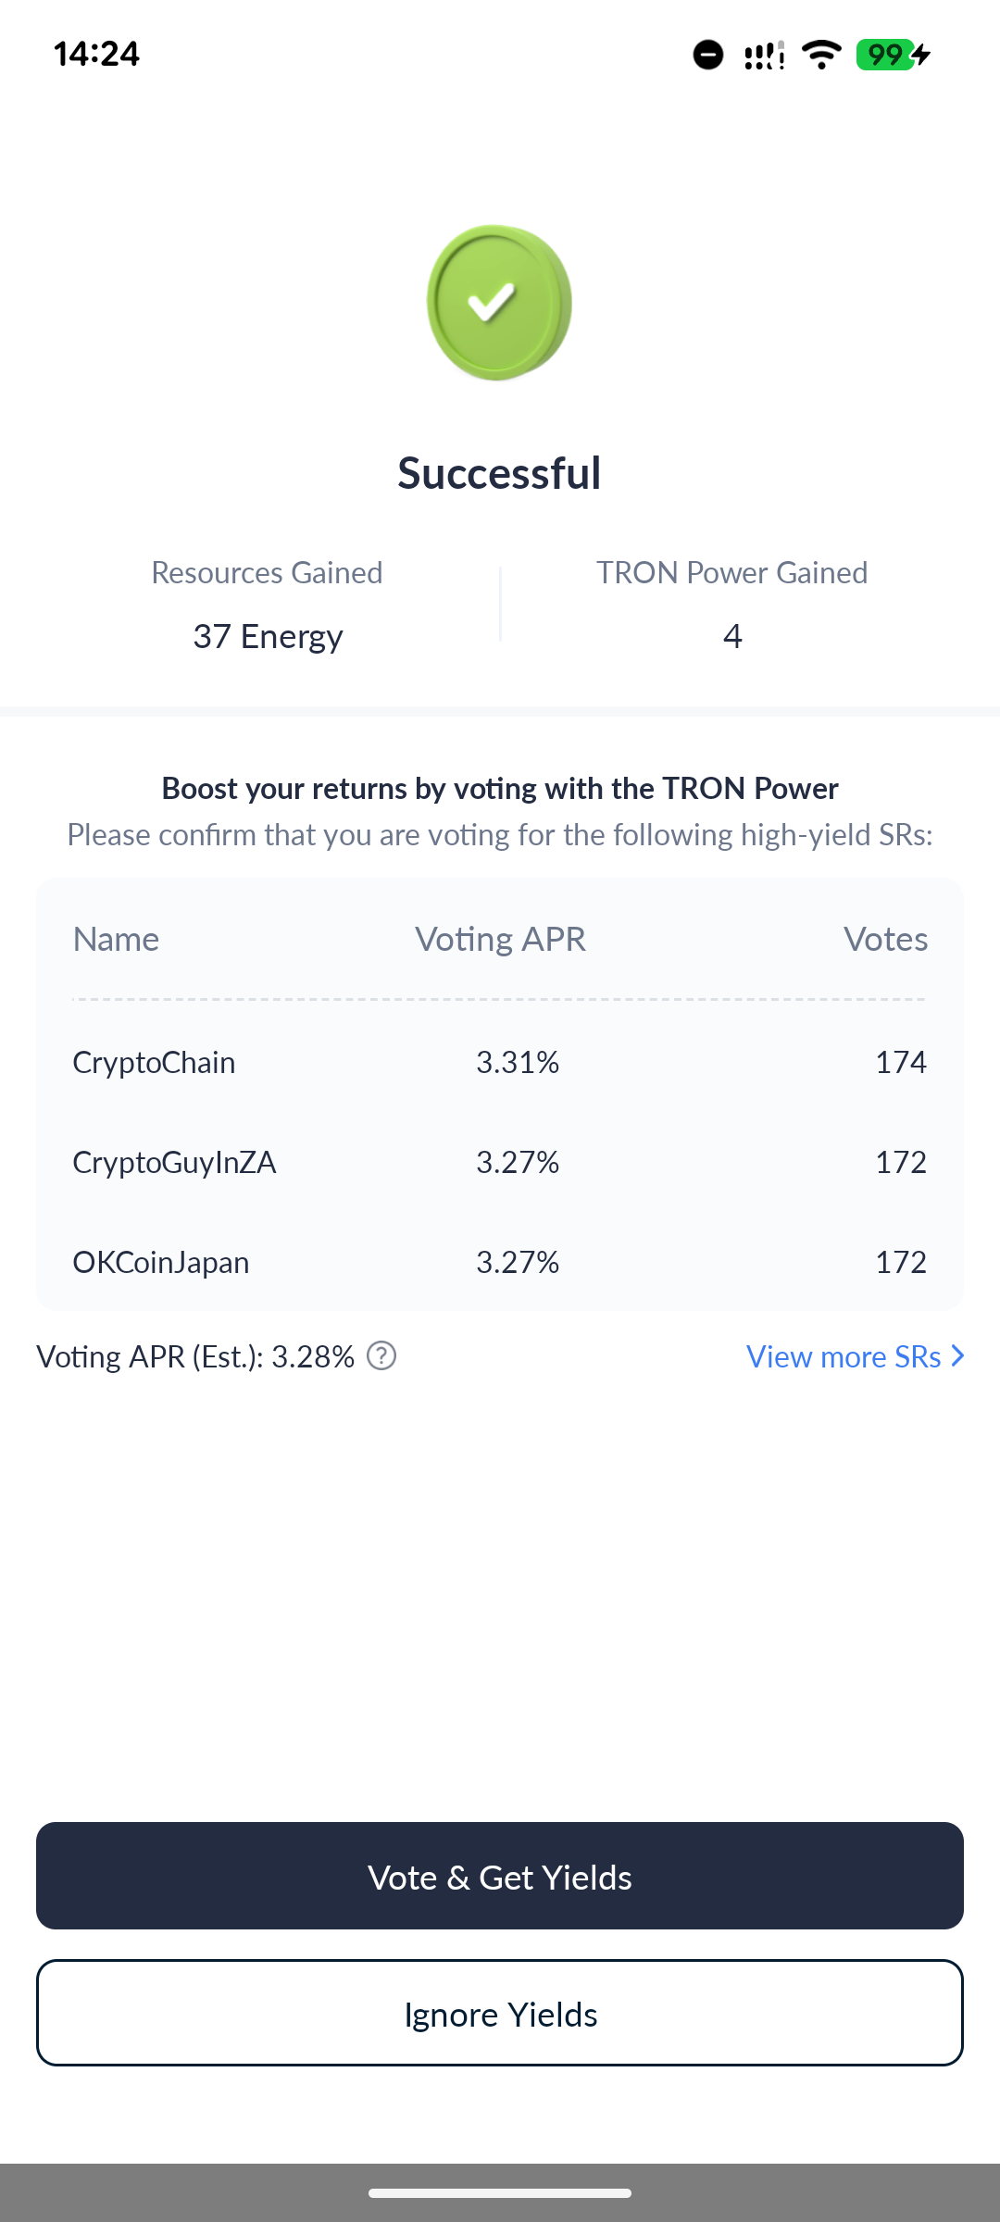The image size is (1000, 2222).
Task: Tap the cellular signal status icon
Action: click(764, 56)
